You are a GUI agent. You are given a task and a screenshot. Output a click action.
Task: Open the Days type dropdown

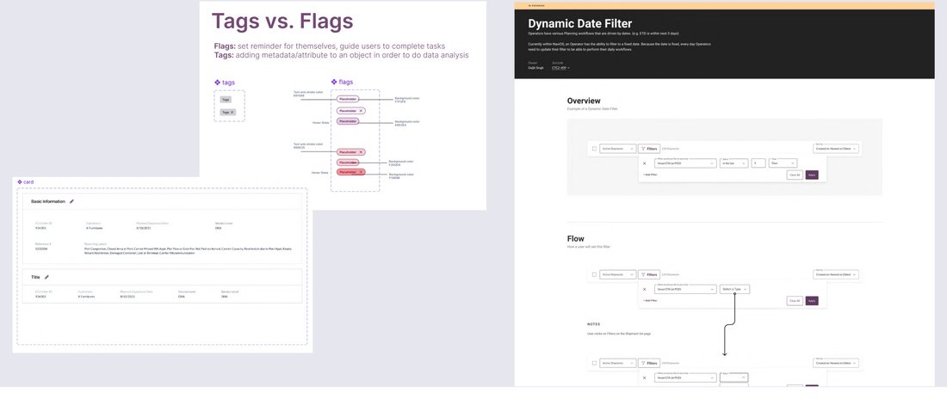783,163
